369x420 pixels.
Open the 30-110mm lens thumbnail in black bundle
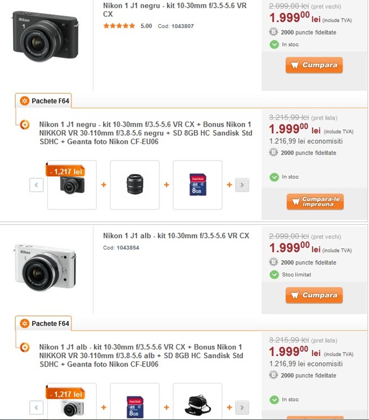135,185
